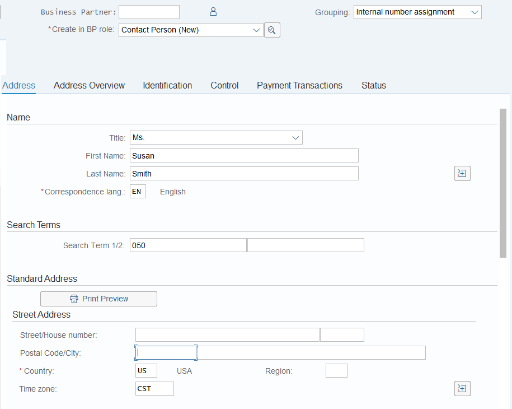Select the Control tab
This screenshot has height=409, width=512.
[x=224, y=85]
